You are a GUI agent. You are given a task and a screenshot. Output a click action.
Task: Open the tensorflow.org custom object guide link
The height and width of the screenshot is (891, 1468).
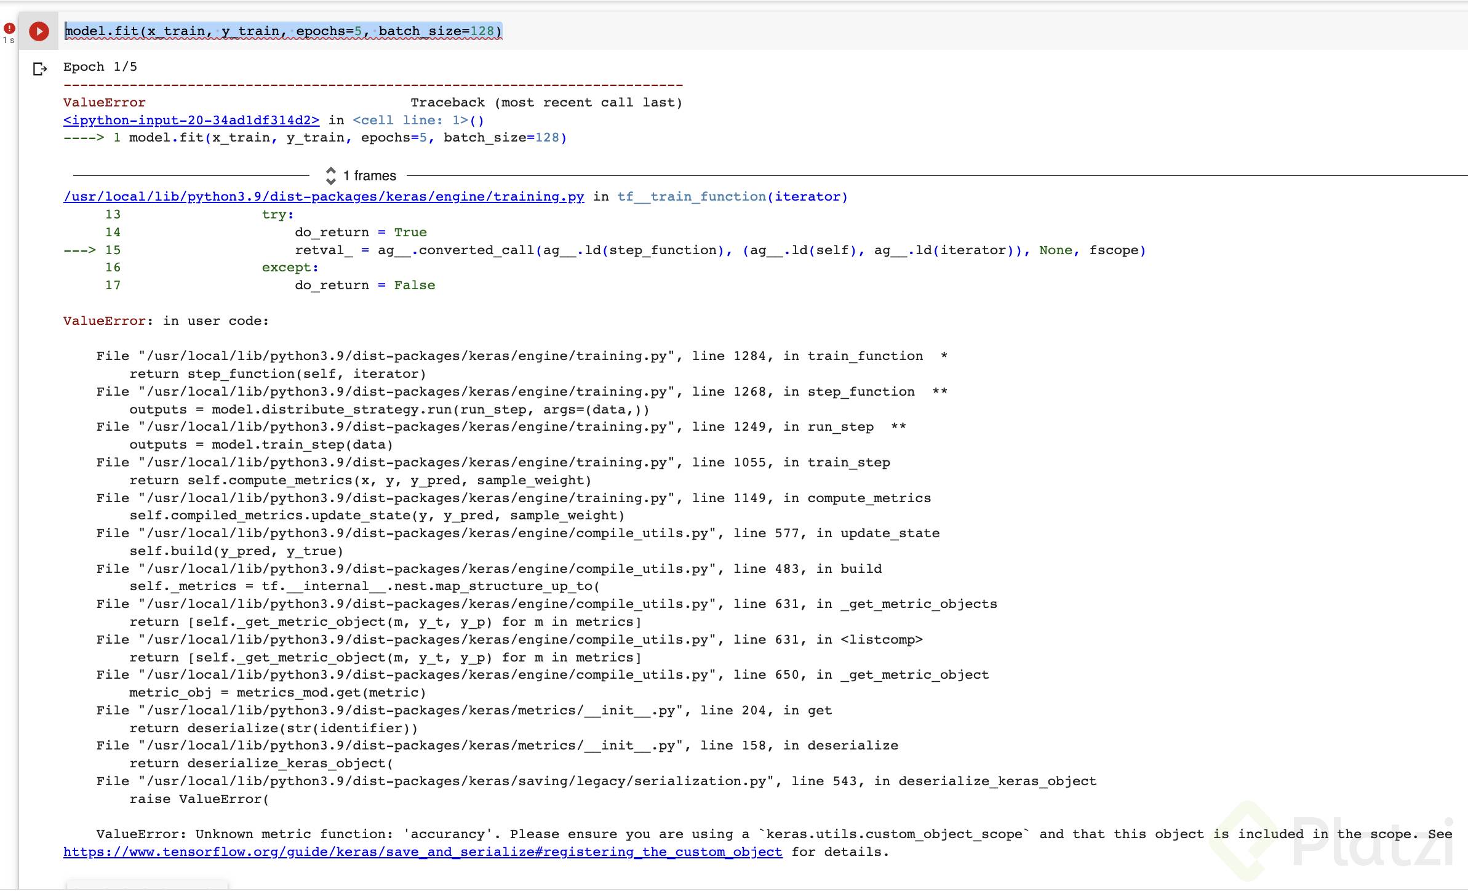(x=423, y=852)
